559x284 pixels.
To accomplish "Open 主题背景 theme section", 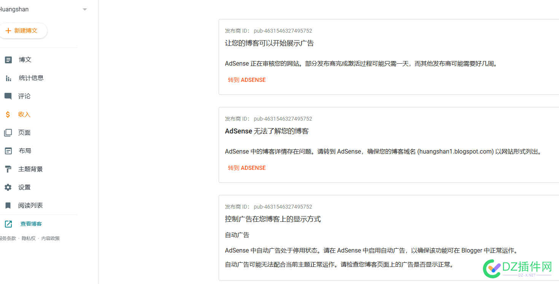I will pos(30,169).
